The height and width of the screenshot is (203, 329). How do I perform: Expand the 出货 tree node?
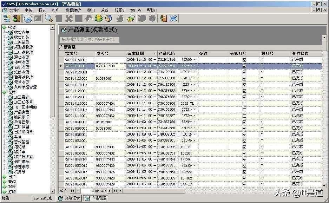[4, 177]
